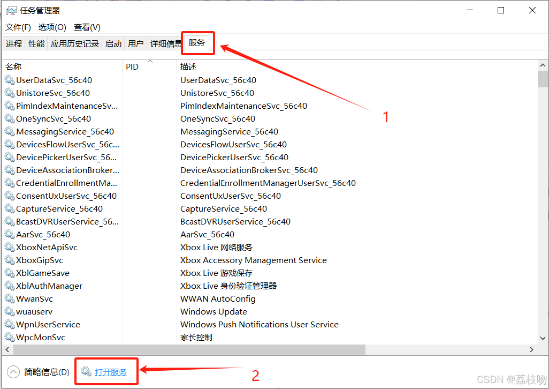Click the gear icon beside ConsentUxUserSvc_56c40

[x=10, y=196]
